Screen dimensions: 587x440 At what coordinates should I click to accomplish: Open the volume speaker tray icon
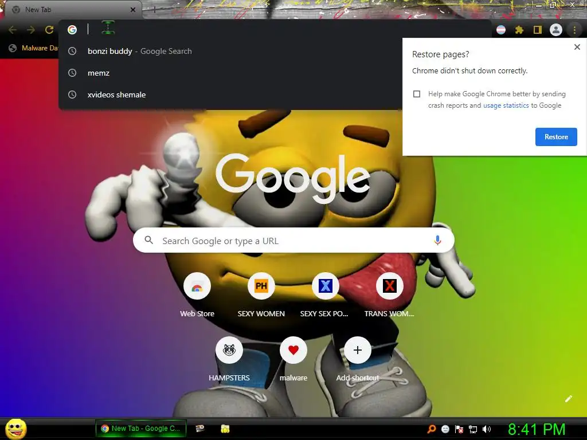486,429
